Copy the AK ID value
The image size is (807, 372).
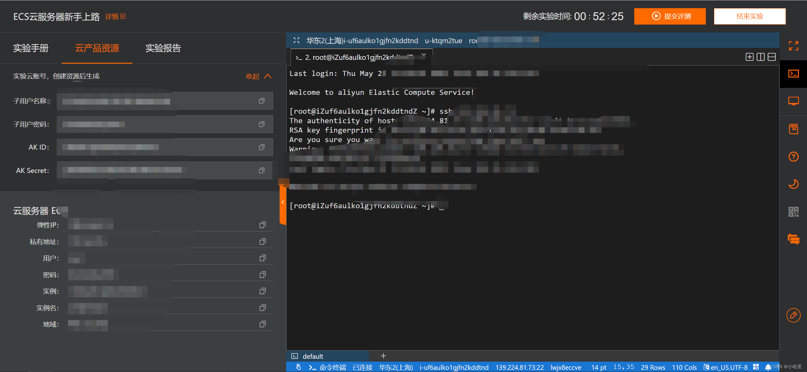tap(262, 147)
